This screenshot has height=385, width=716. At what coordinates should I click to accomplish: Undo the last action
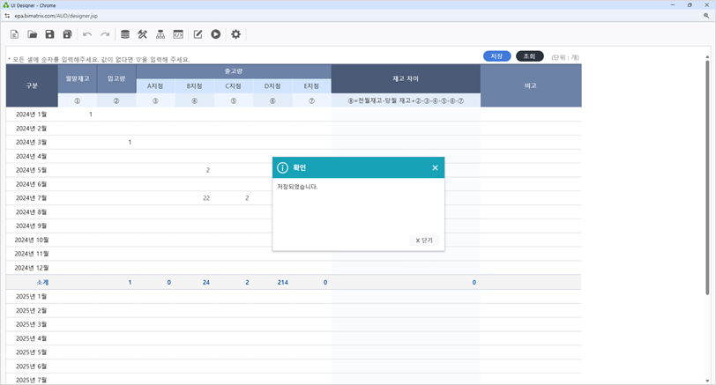pos(87,34)
